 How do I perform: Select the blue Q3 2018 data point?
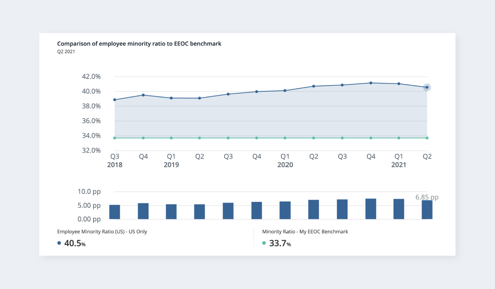[x=115, y=99]
